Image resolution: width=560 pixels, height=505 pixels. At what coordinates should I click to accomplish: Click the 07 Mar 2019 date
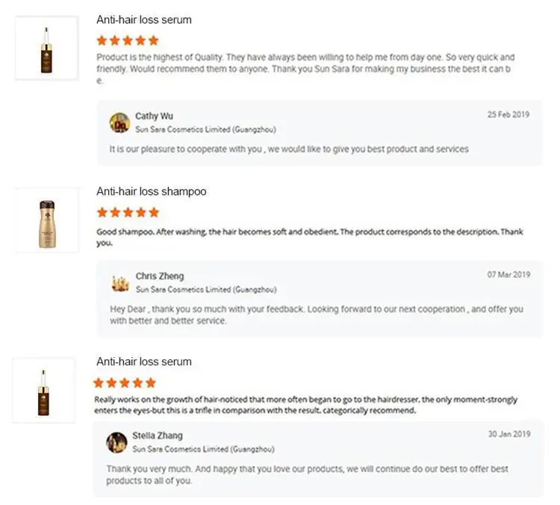coord(508,275)
